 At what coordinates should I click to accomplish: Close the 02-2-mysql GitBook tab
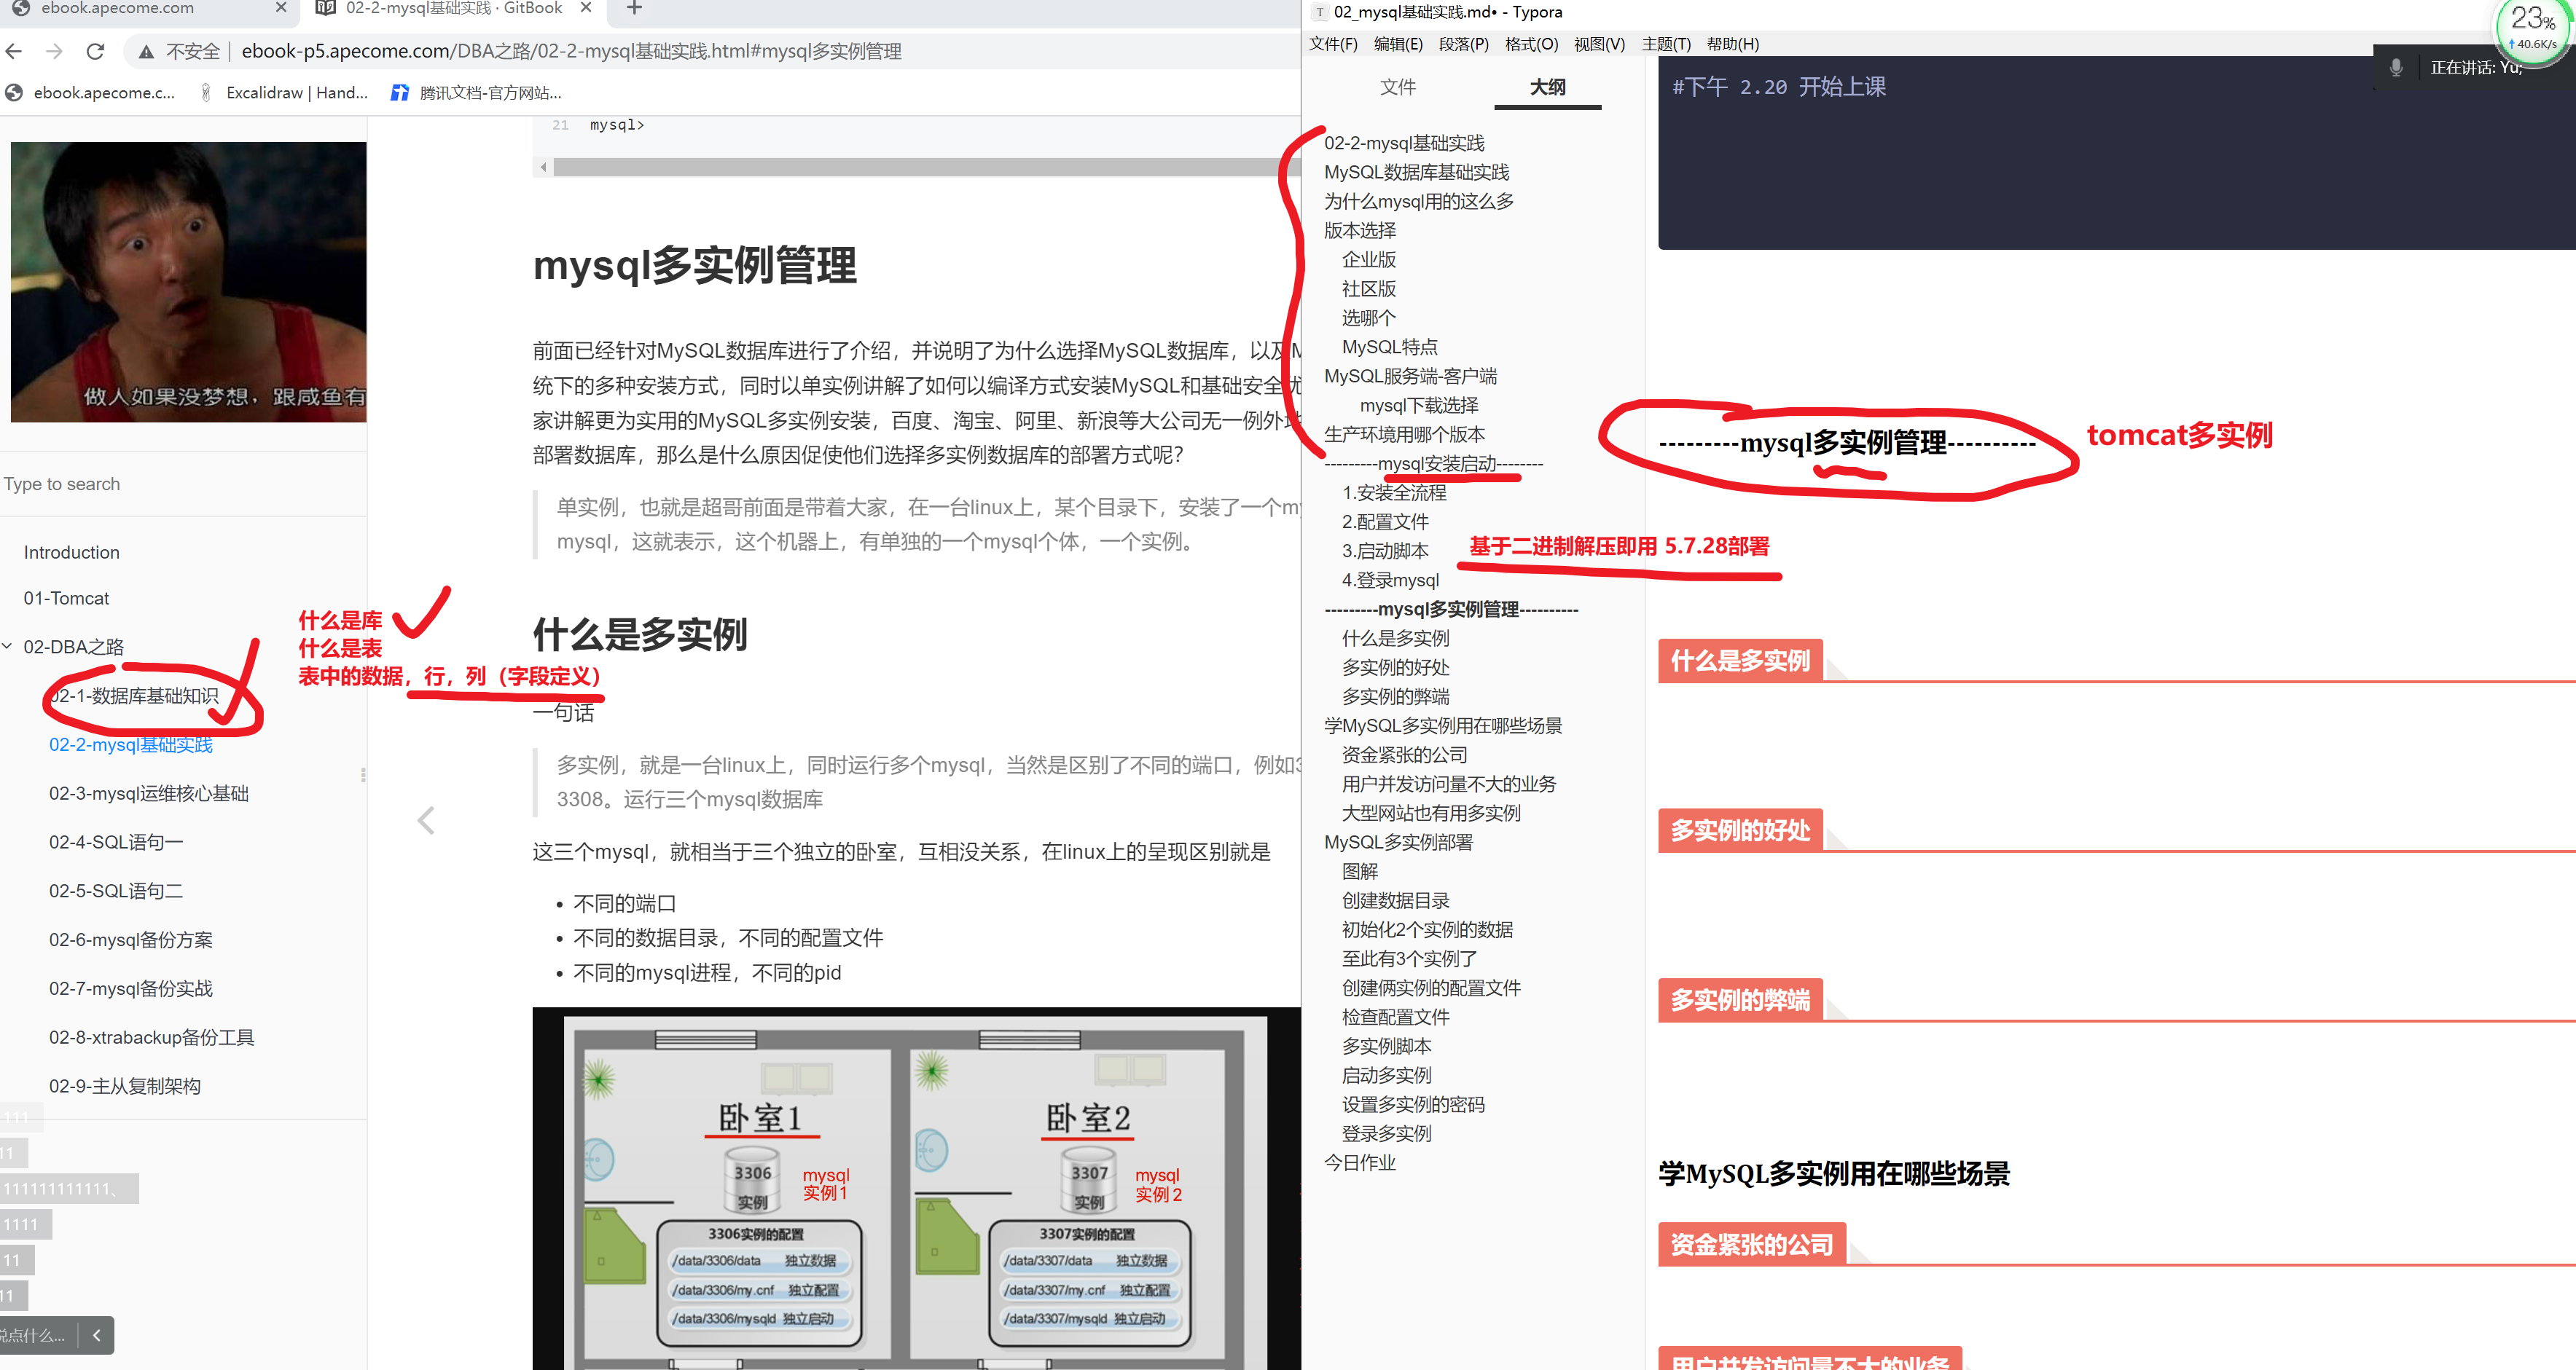(x=586, y=8)
